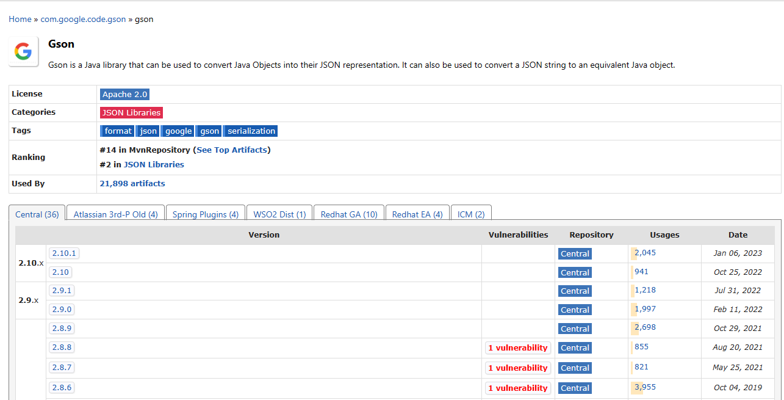Open version 2.8.9
This screenshot has width=784, height=400.
[62, 329]
